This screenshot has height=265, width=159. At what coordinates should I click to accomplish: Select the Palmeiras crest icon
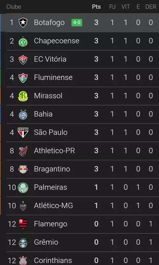[23, 187]
